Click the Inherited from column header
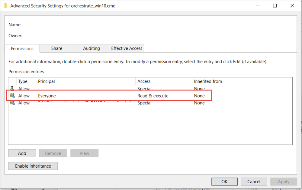 point(208,81)
